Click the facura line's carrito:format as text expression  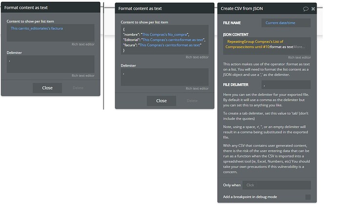click(x=169, y=45)
